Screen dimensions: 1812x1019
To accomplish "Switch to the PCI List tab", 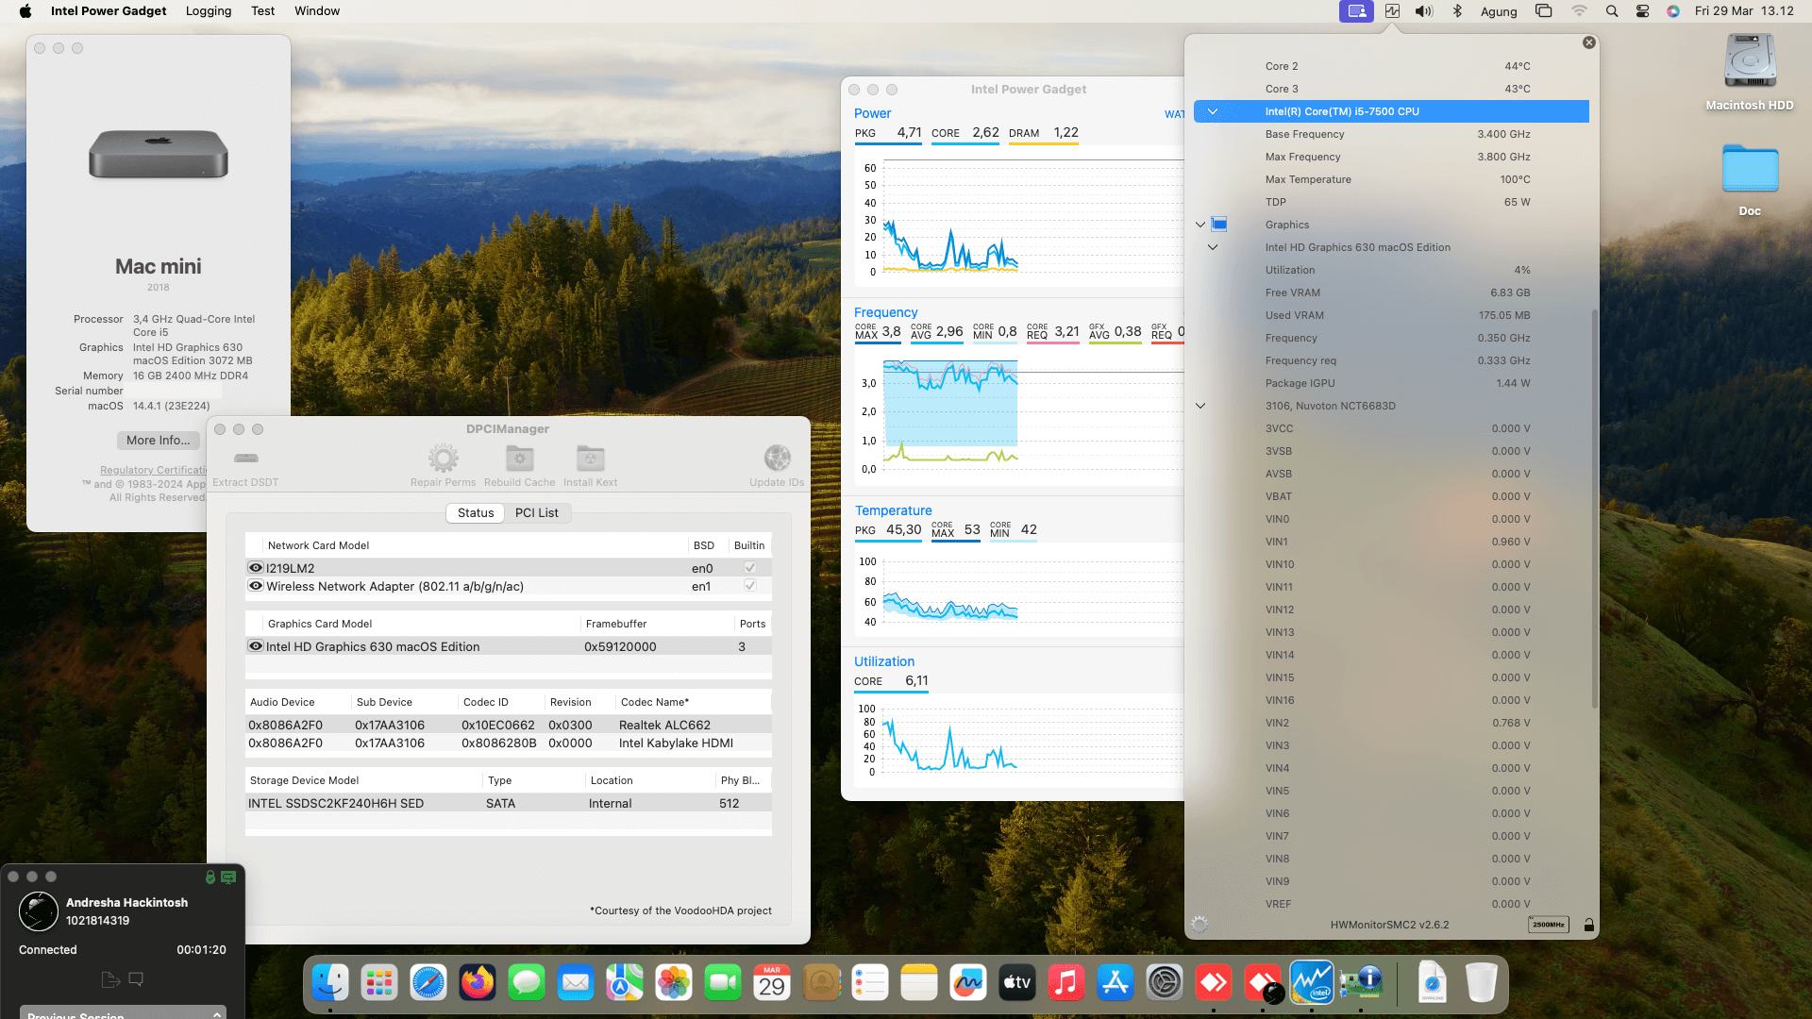I will 537,512.
